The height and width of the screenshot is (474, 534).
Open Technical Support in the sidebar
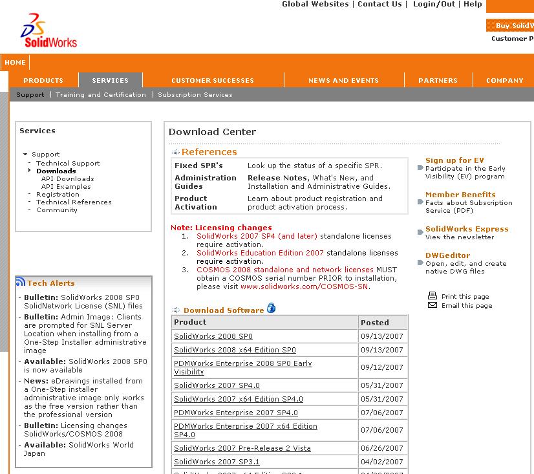point(68,163)
